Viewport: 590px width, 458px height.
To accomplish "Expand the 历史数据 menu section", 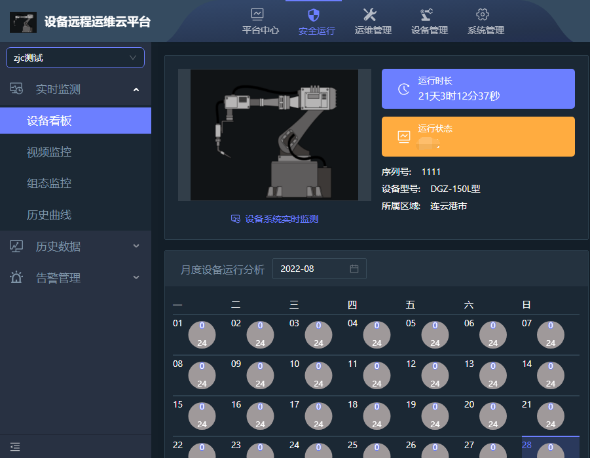I will coord(136,246).
